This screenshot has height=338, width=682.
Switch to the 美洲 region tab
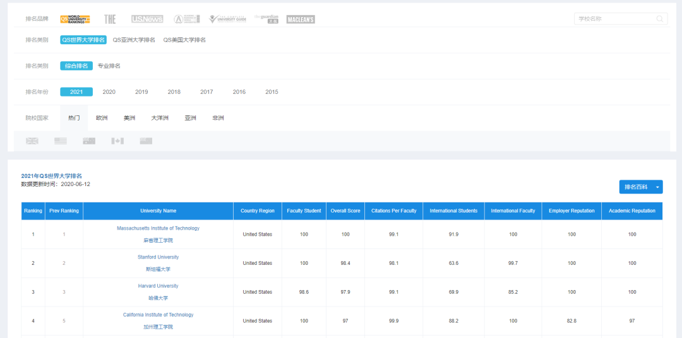pos(129,118)
